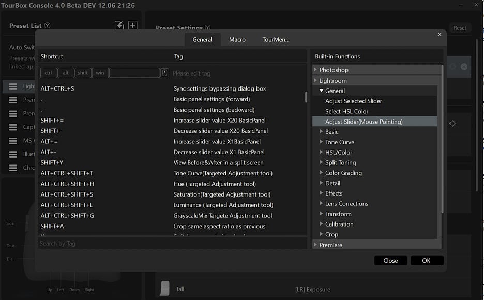Expand the HSL/Color subgroup
484x300 pixels.
[x=321, y=152]
